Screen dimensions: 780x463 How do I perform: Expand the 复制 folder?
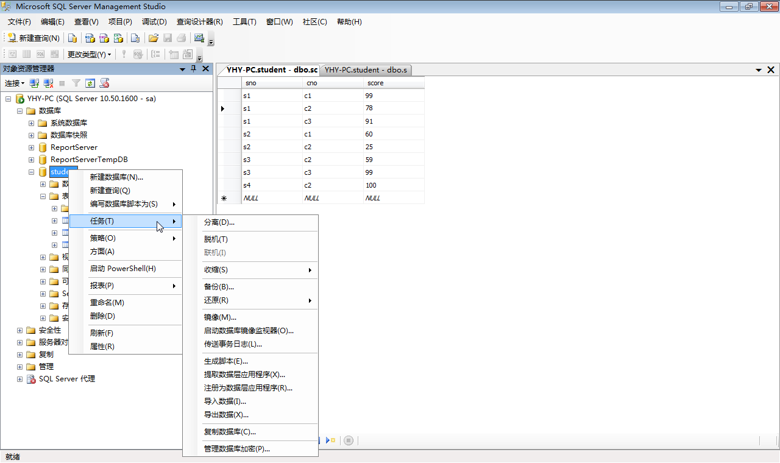(20, 355)
